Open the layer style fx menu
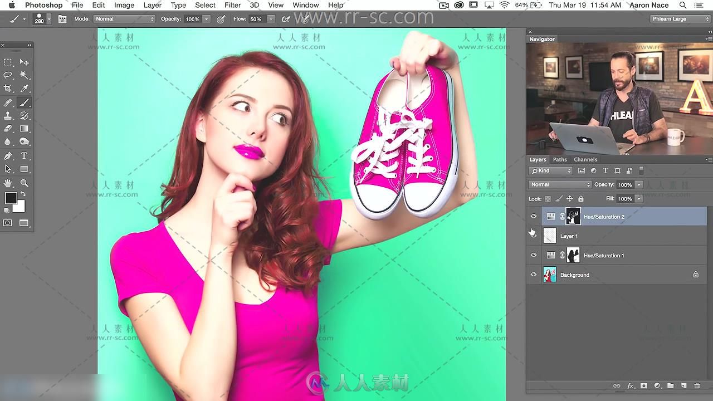Screen dimensions: 713x401 coord(631,385)
